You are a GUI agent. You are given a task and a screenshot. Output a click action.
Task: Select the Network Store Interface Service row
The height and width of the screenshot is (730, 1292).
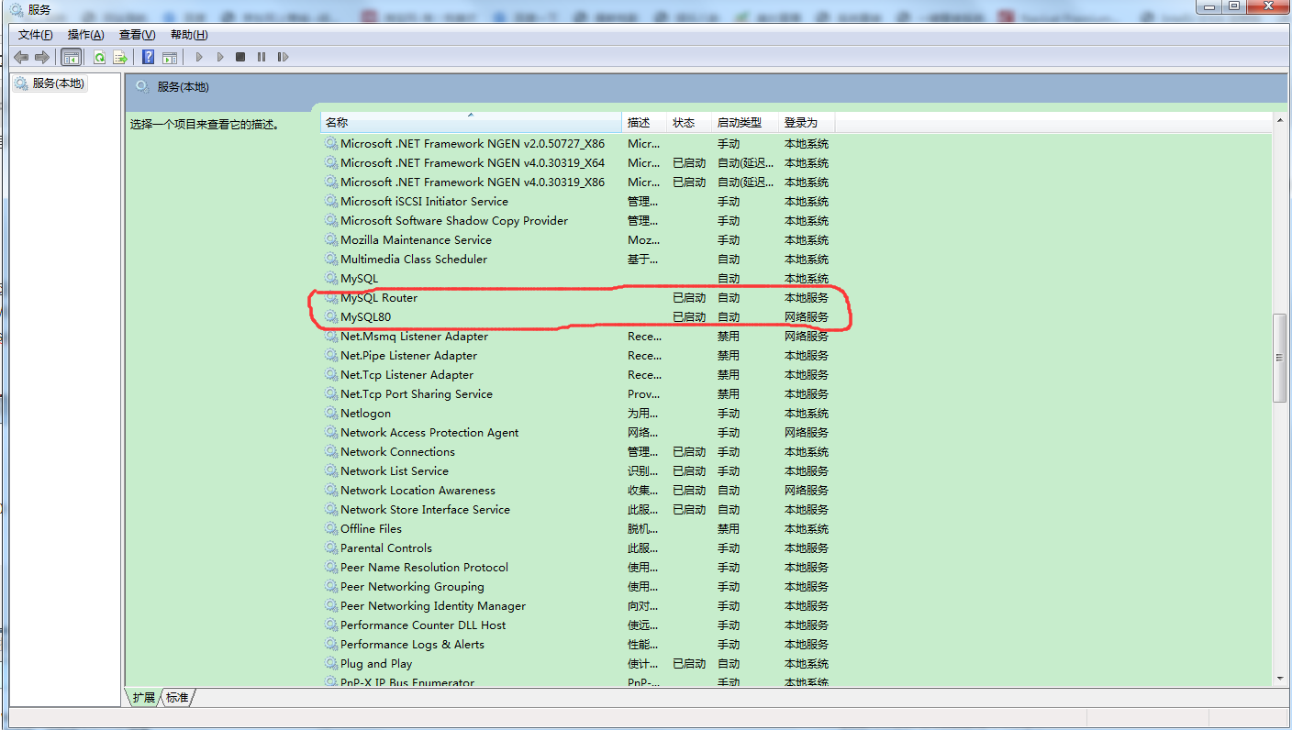coord(577,510)
